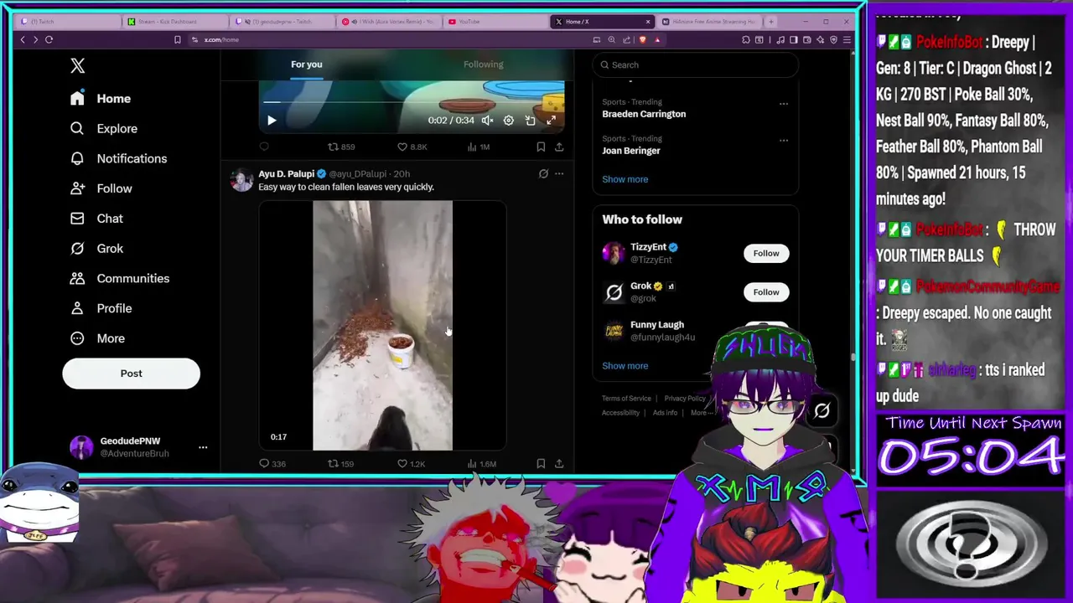1073x603 pixels.
Task: View the 1.6M views analytics
Action: (481, 463)
